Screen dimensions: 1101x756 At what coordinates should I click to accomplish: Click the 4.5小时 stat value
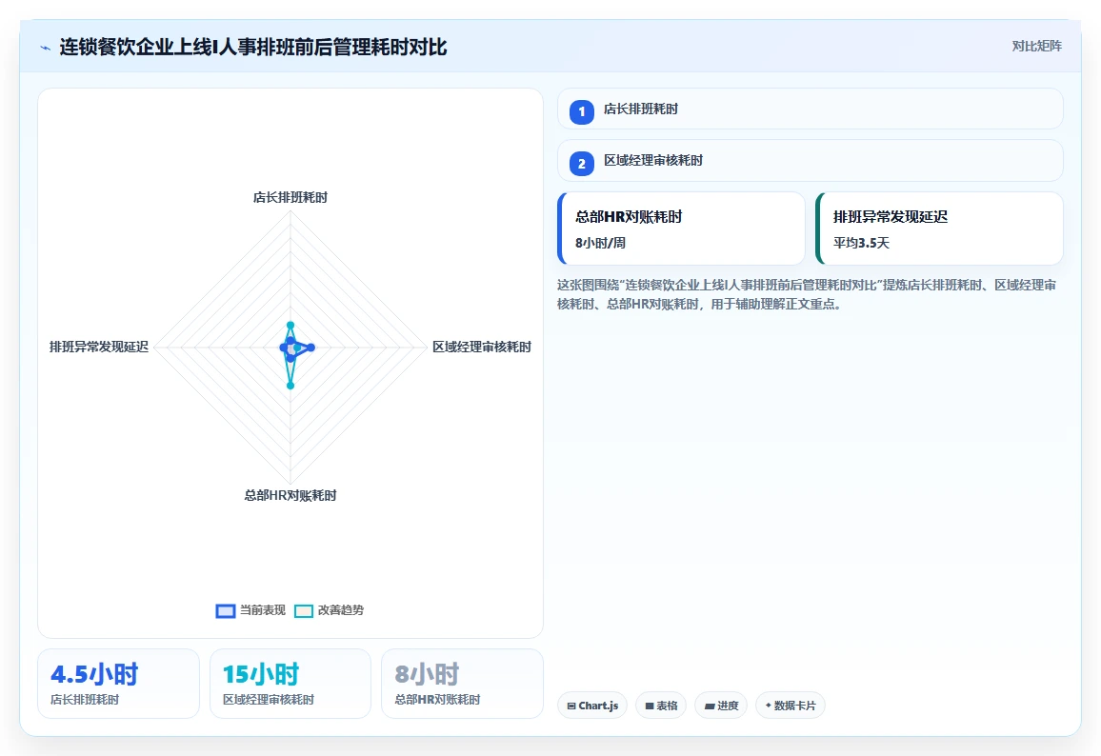coord(94,674)
